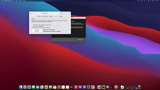
Task: Open Podcasts from the dock
Action: 80,87
